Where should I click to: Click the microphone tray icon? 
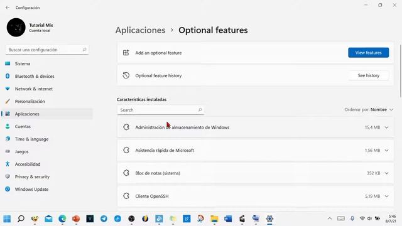pyautogui.click(x=352, y=218)
